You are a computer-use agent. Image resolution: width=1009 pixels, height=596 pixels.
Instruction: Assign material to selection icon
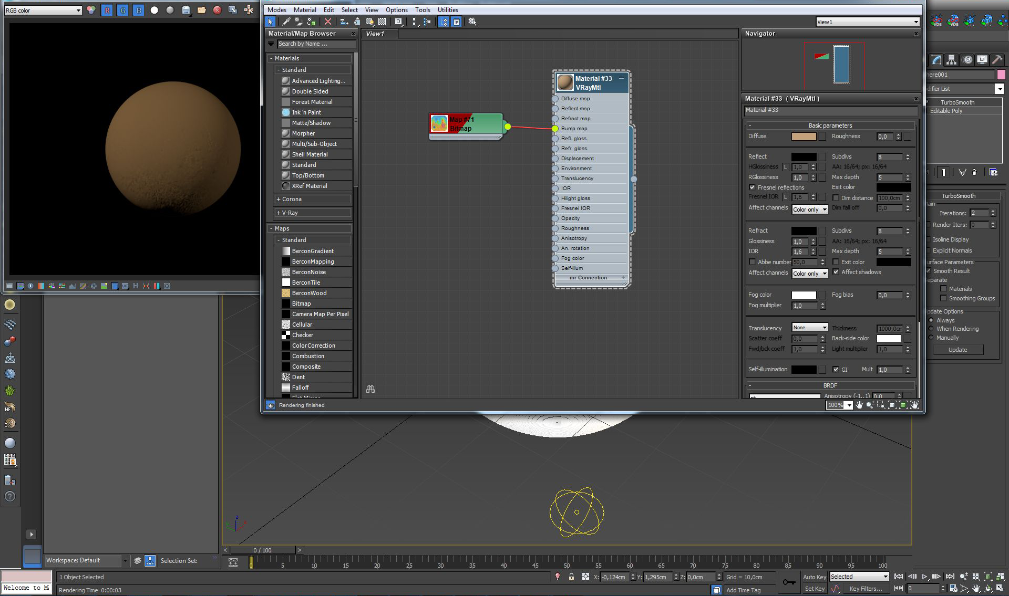pos(311,22)
